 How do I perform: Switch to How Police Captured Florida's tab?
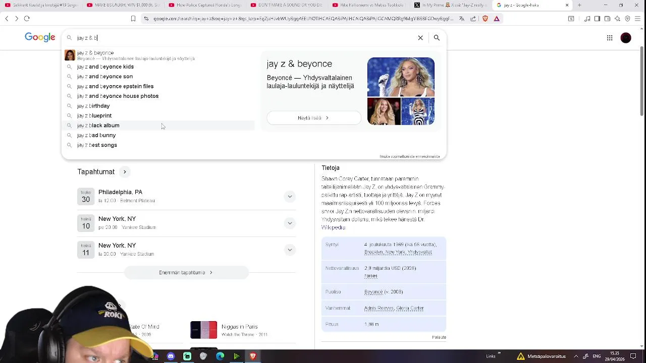[204, 5]
